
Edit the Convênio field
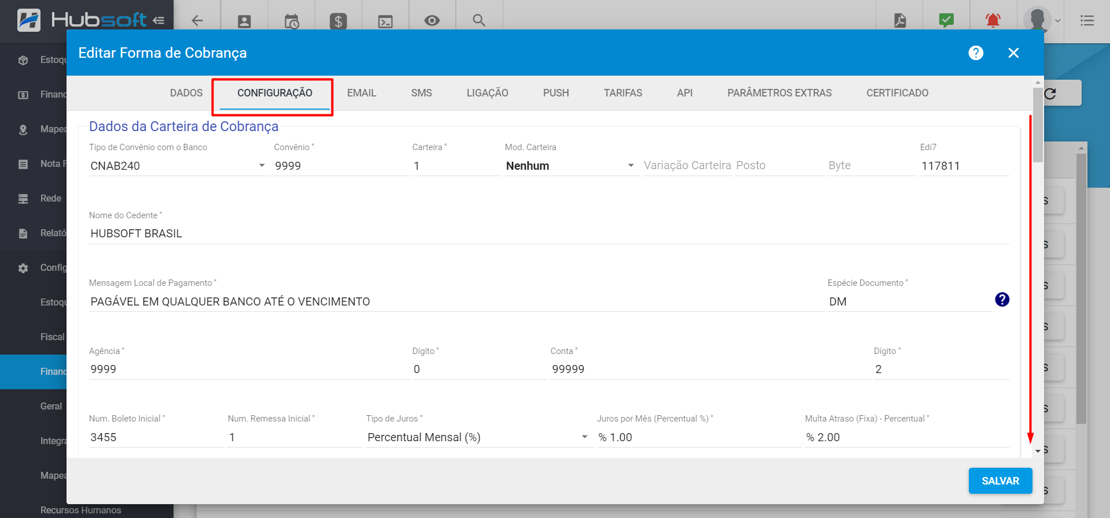click(341, 166)
